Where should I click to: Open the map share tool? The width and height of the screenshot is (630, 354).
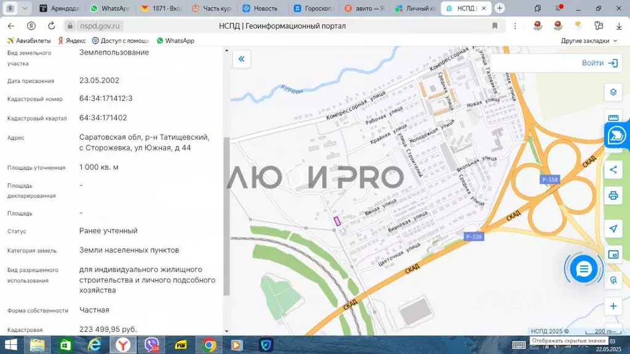[613, 169]
